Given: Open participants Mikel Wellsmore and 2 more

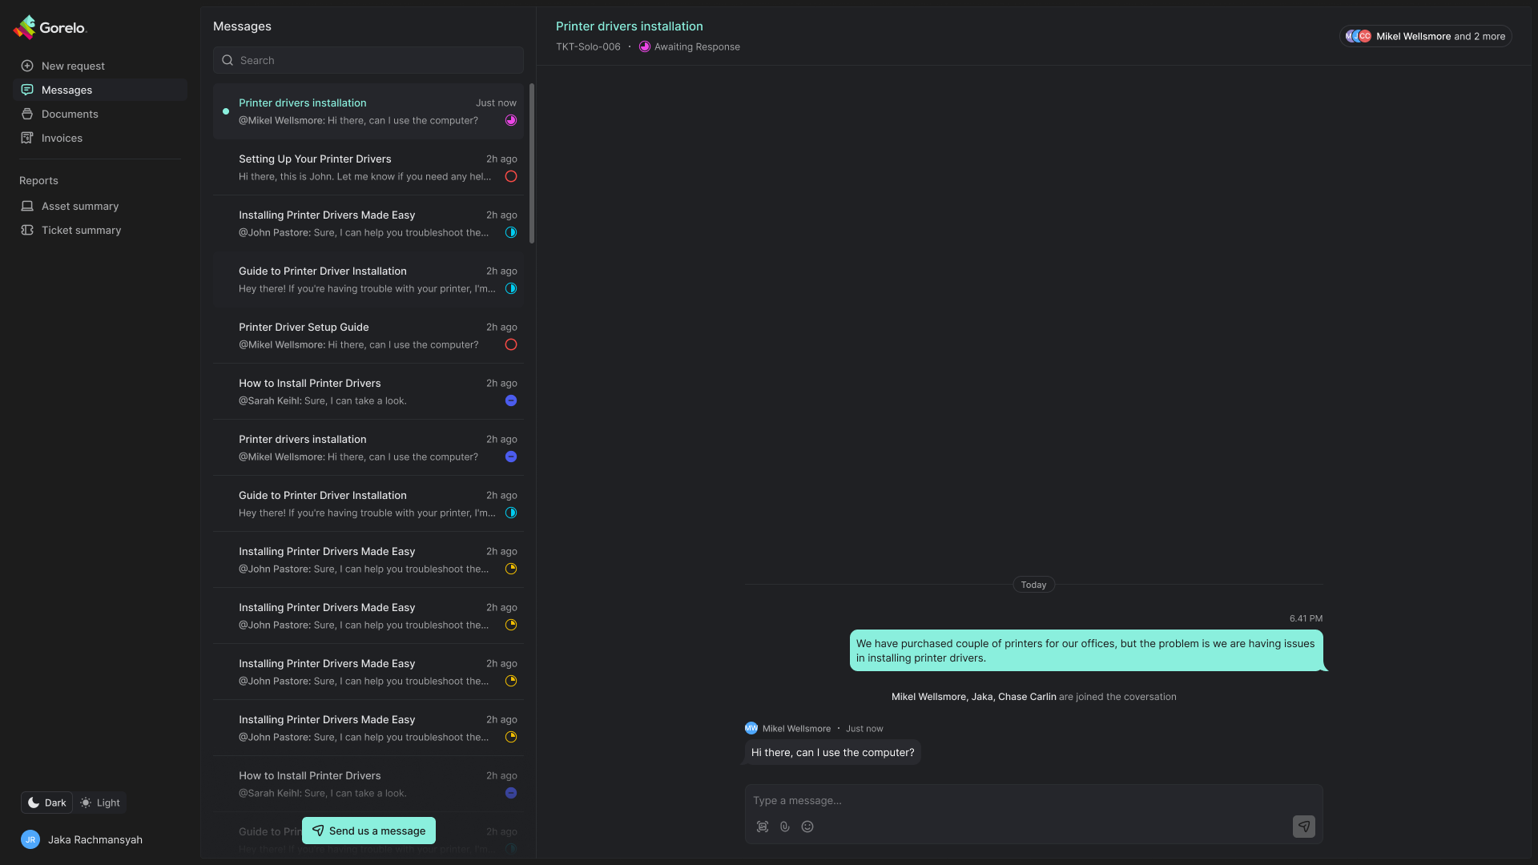Looking at the screenshot, I should pyautogui.click(x=1425, y=36).
